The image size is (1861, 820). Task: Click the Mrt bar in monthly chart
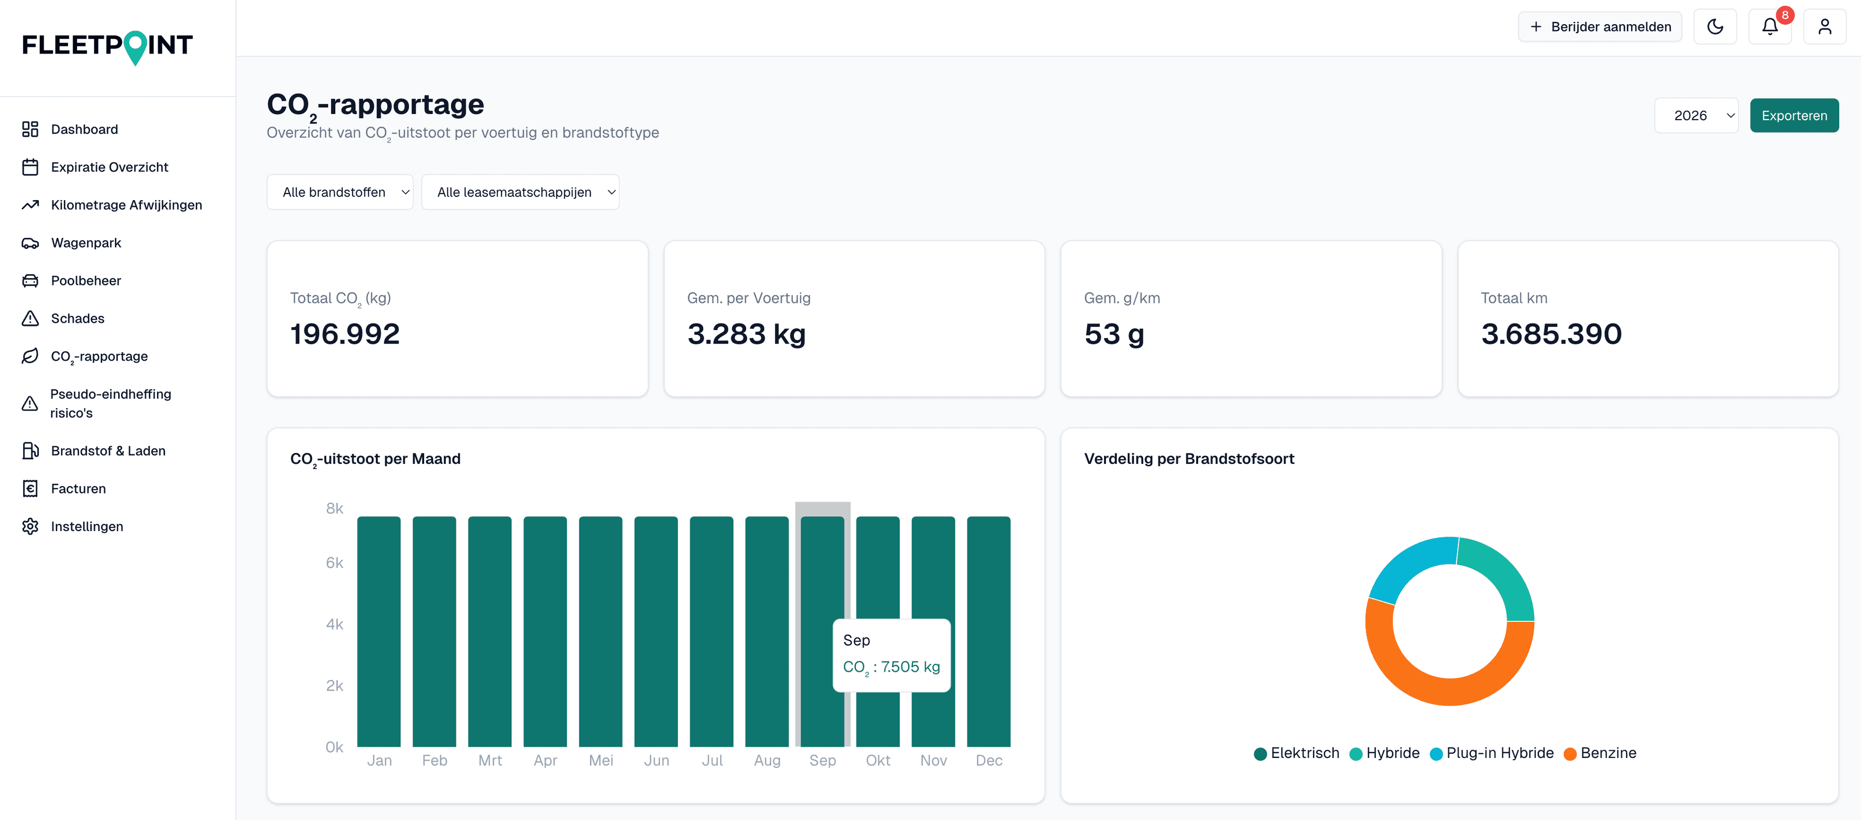[490, 631]
